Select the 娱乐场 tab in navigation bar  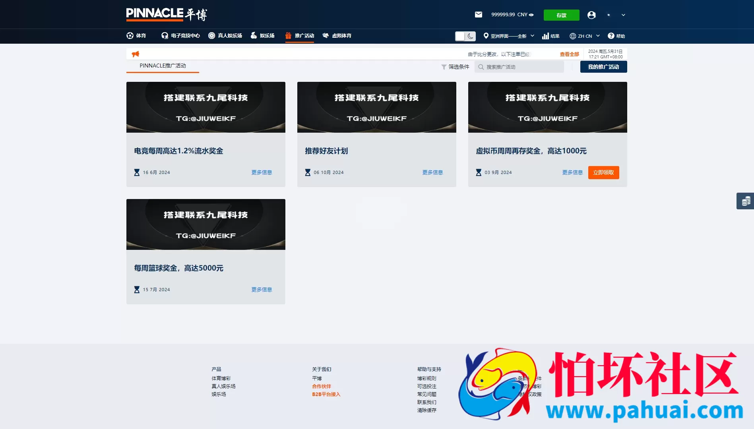click(262, 36)
